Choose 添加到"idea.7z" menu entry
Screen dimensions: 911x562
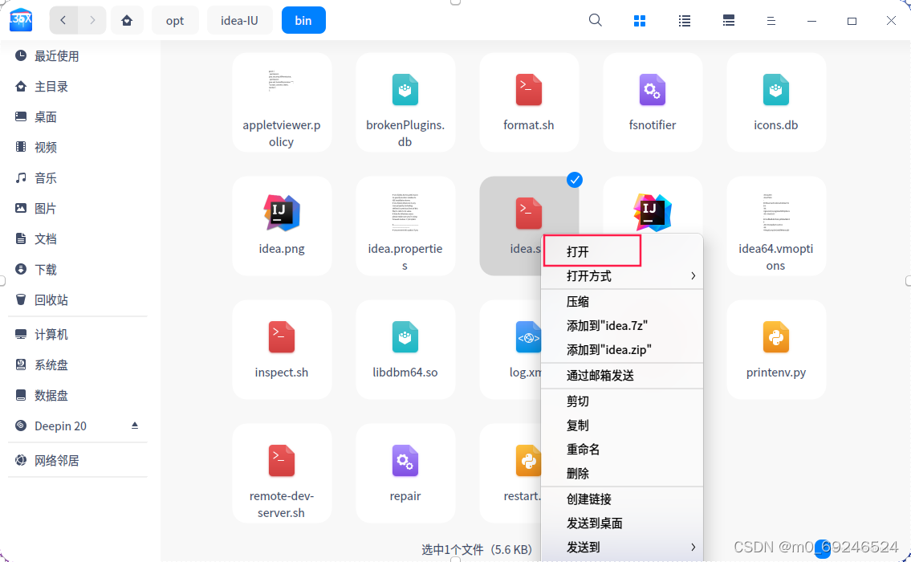(x=622, y=326)
